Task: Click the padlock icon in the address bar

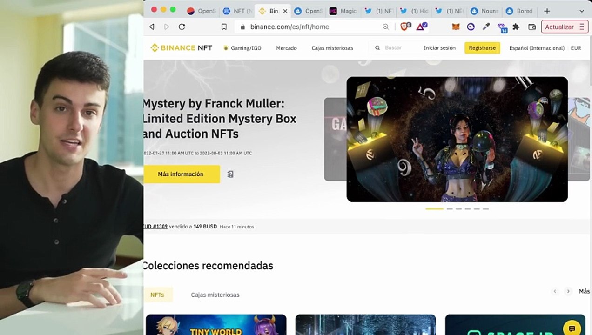Action: [x=242, y=27]
